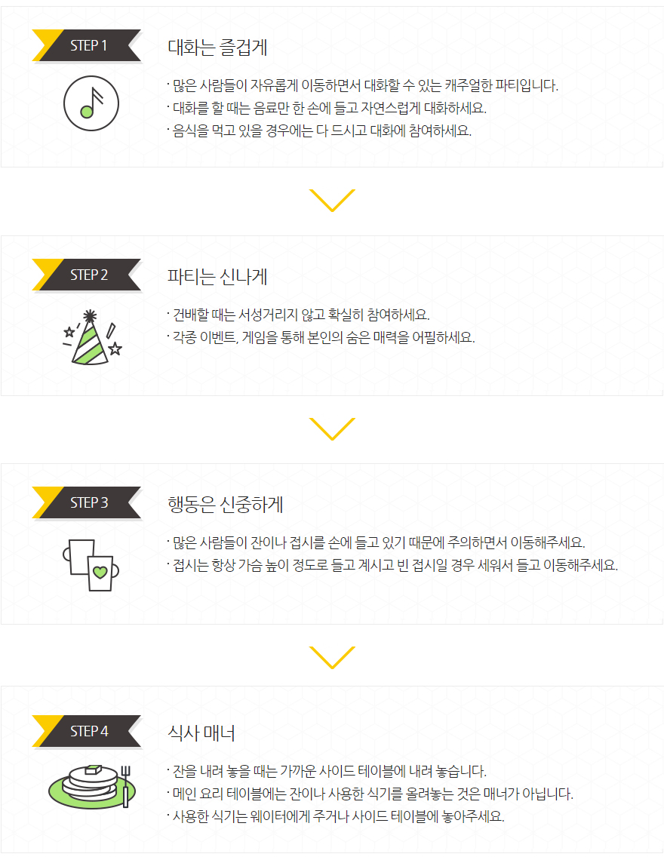The image size is (664, 857).
Task: Select the heading 식사 매너
Action: [x=201, y=733]
